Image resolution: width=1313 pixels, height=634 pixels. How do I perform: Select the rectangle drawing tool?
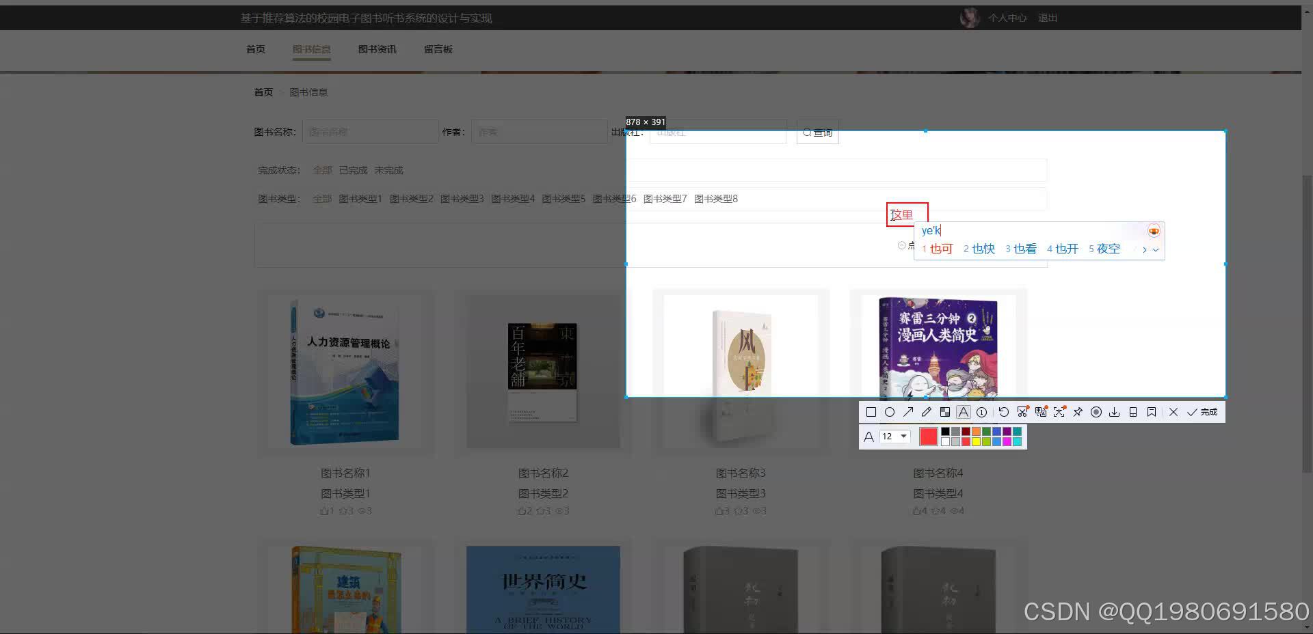tap(871, 412)
